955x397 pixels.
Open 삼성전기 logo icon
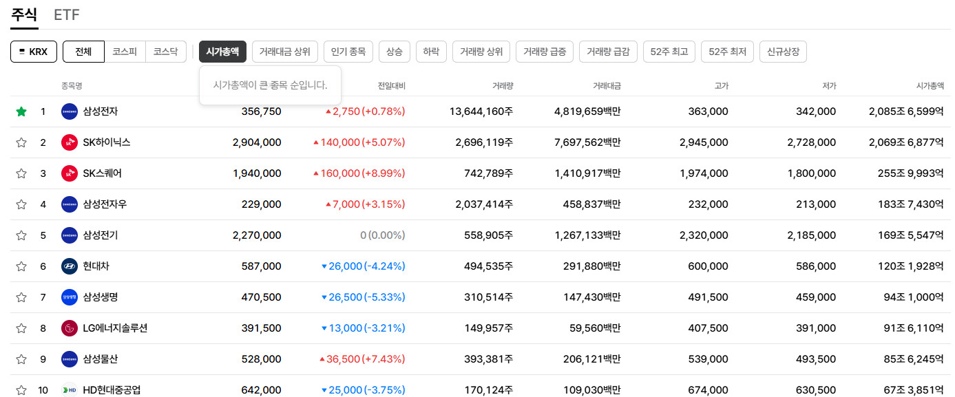click(x=70, y=235)
